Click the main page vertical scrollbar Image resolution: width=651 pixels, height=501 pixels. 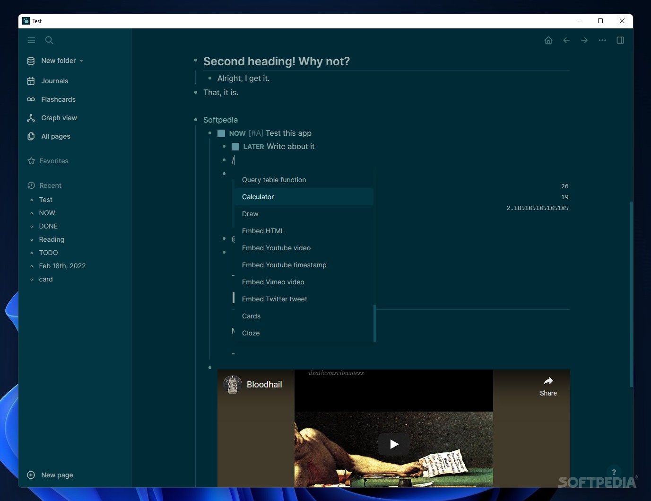tap(631, 294)
